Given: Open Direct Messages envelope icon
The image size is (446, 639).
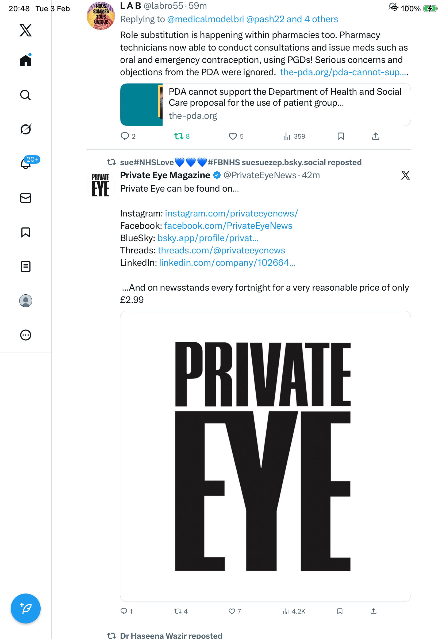Looking at the screenshot, I should coord(26,198).
